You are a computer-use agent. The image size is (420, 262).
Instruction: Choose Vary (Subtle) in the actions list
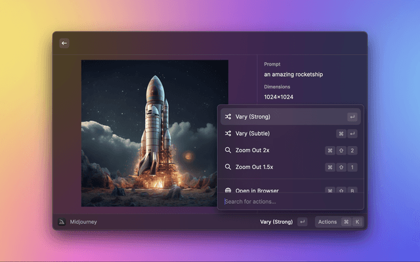click(253, 134)
